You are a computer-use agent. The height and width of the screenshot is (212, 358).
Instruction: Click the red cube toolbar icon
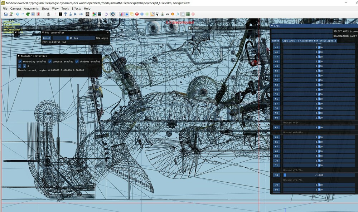coord(137,14)
